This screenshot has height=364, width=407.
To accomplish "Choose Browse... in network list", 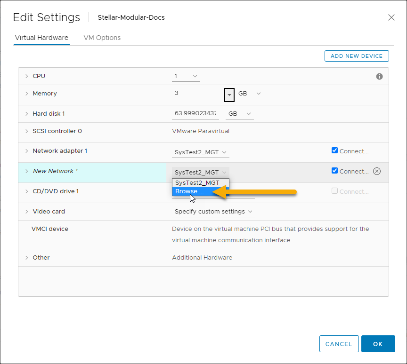I will coord(189,191).
